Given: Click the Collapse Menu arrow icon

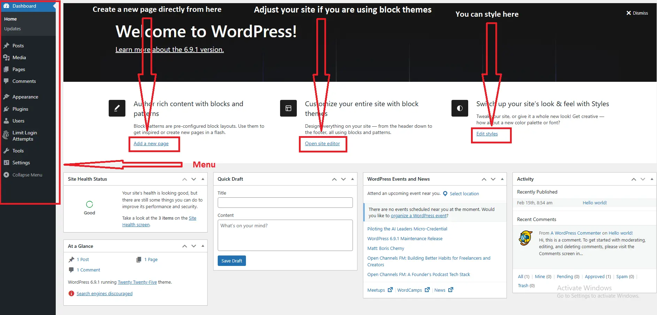Looking at the screenshot, I should (x=6, y=175).
